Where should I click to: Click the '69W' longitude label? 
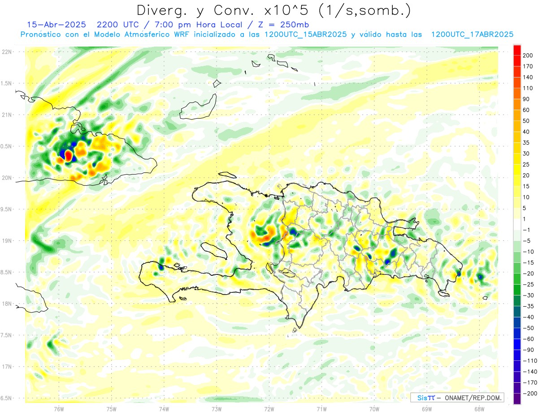426,408
